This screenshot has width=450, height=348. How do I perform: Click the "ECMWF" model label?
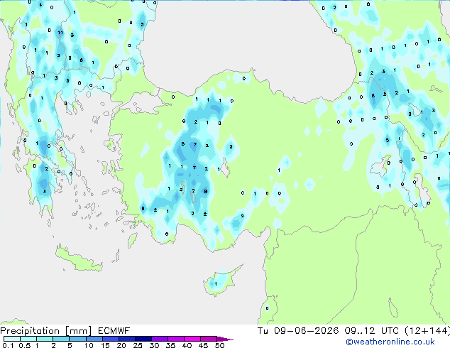[114, 331]
